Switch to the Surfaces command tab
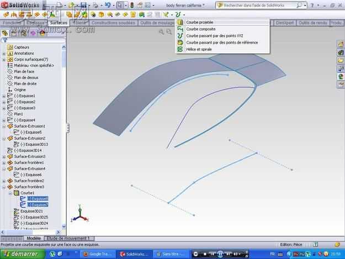The height and width of the screenshot is (259, 345). 59,23
